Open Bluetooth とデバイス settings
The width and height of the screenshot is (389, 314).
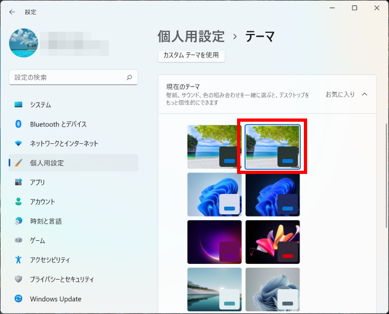[73, 124]
